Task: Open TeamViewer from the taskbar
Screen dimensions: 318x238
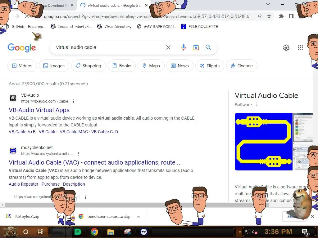Action: pos(144,232)
